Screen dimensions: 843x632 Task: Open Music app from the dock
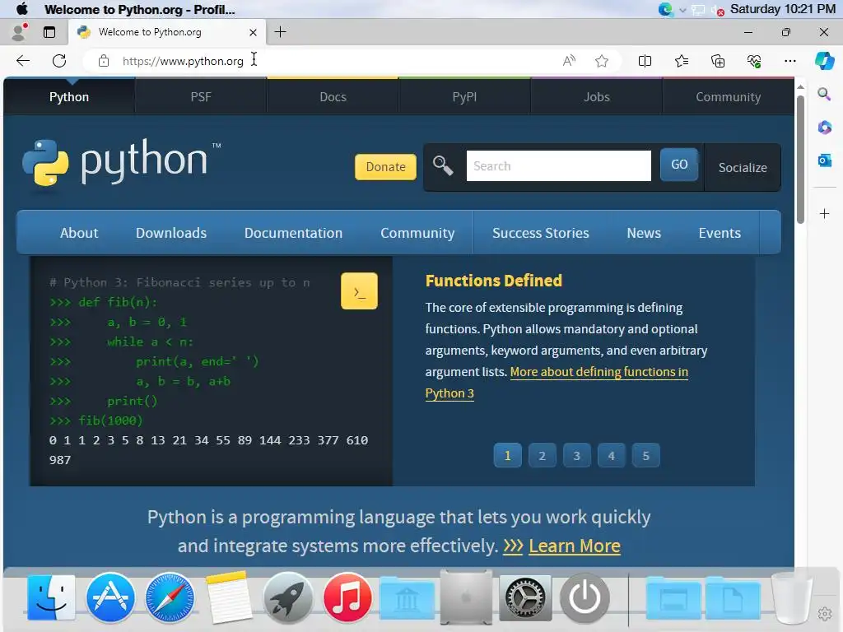(347, 597)
